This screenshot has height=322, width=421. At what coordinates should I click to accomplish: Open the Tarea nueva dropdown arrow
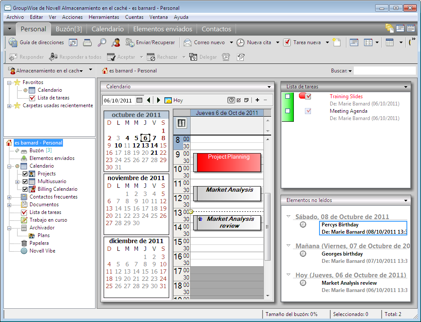[x=327, y=42]
